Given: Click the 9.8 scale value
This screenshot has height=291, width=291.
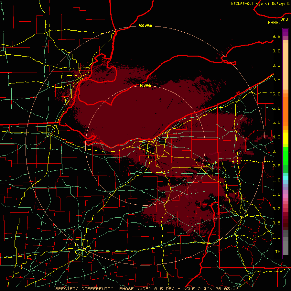Looking at the screenshot, I should [x=276, y=36].
